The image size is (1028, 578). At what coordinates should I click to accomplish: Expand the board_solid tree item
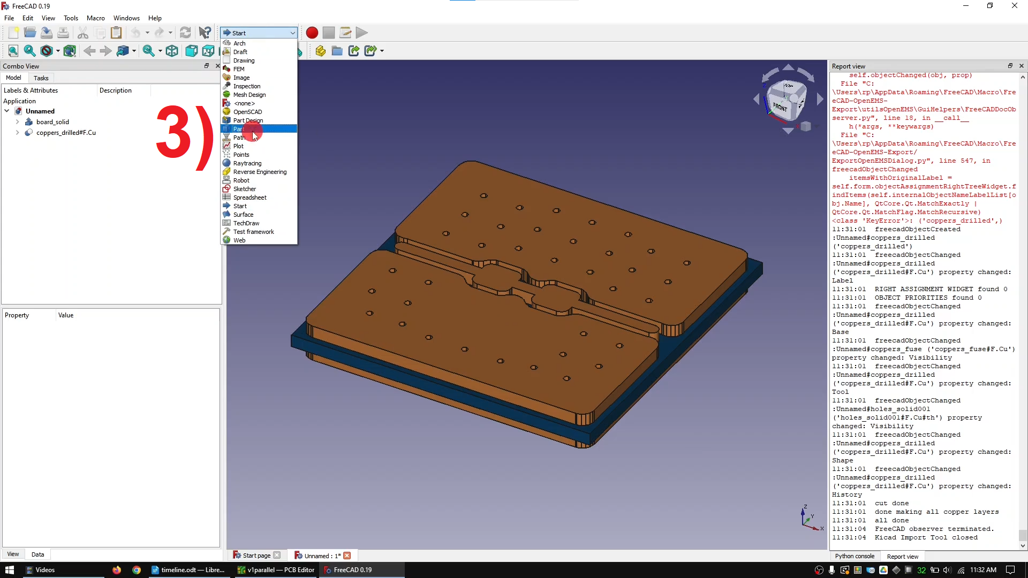(x=18, y=122)
